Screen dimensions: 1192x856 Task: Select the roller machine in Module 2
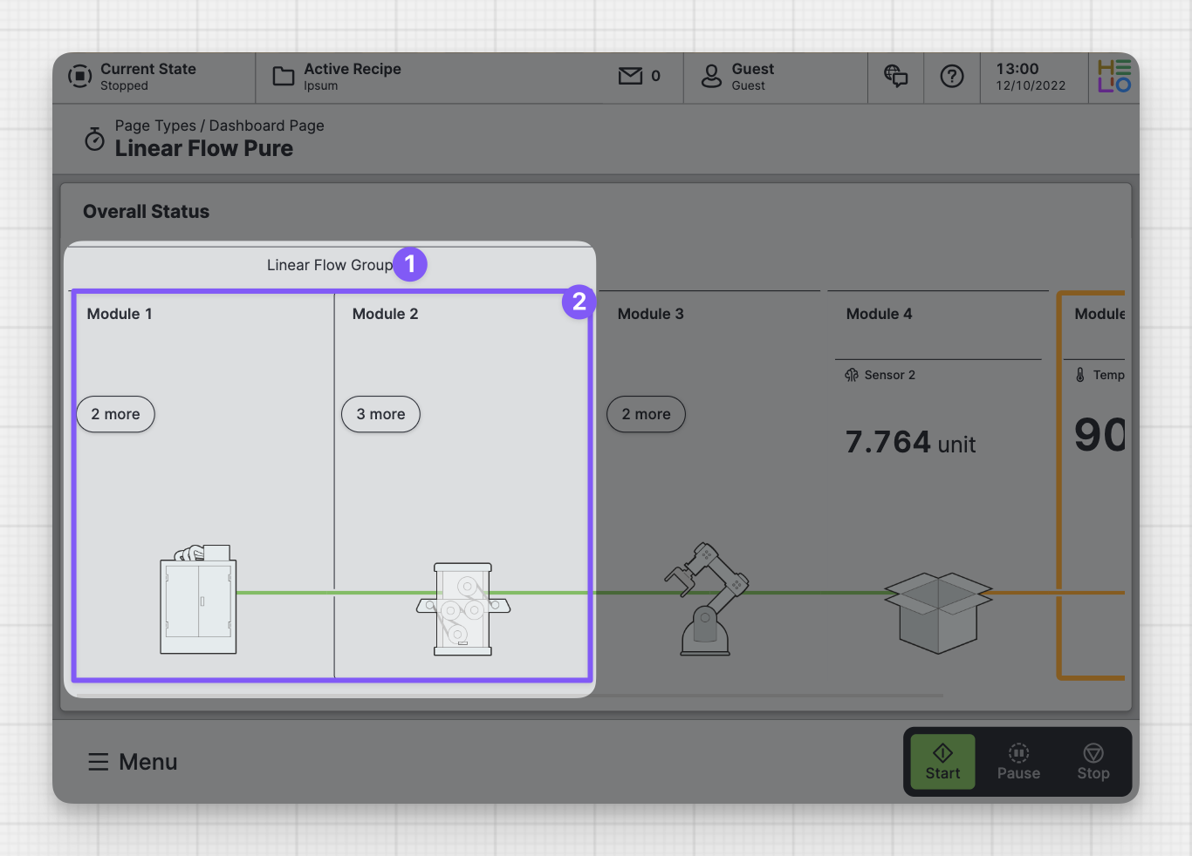[x=463, y=608]
